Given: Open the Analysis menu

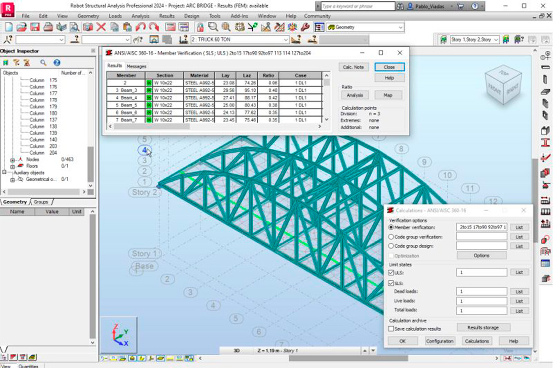Looking at the screenshot, I should (140, 16).
